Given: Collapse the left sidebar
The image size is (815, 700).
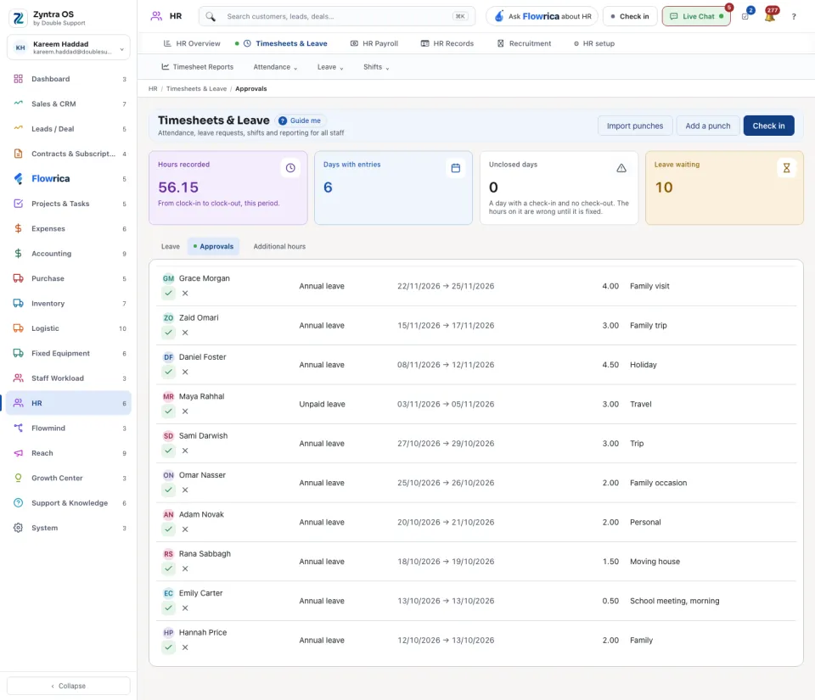Looking at the screenshot, I should [x=69, y=686].
